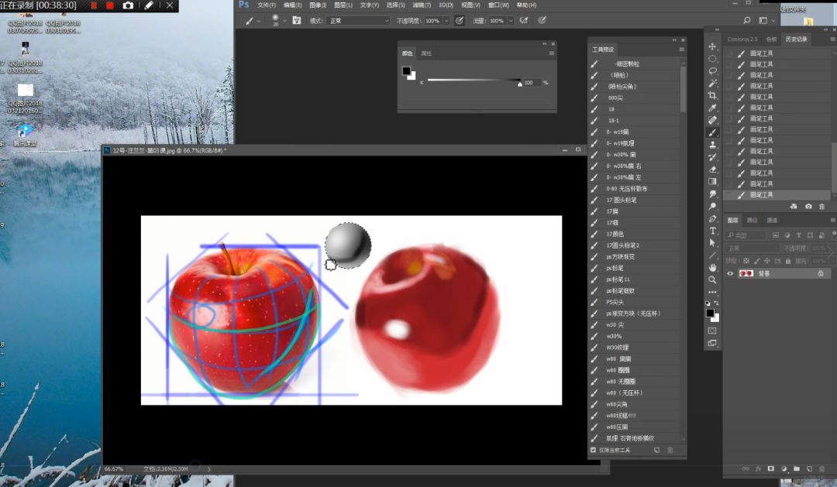Pick the Crop tool
This screenshot has height=487, width=837.
tap(712, 95)
